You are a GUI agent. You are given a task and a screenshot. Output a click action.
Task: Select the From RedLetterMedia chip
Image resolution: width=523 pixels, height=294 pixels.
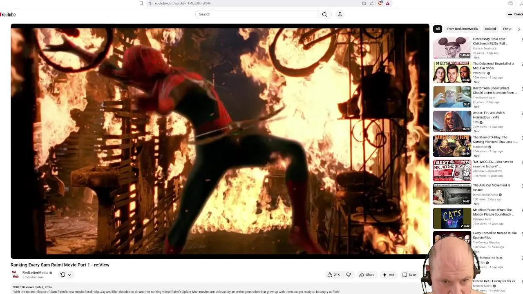pyautogui.click(x=462, y=29)
